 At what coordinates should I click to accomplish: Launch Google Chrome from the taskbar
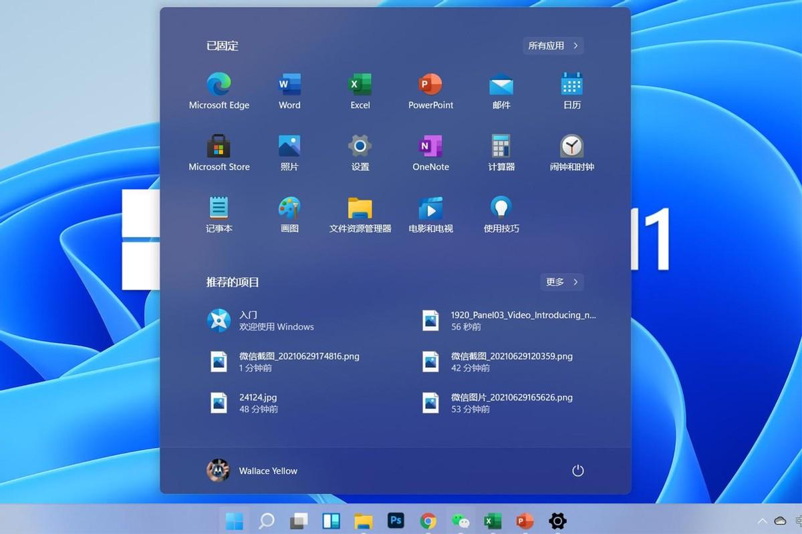pyautogui.click(x=428, y=521)
